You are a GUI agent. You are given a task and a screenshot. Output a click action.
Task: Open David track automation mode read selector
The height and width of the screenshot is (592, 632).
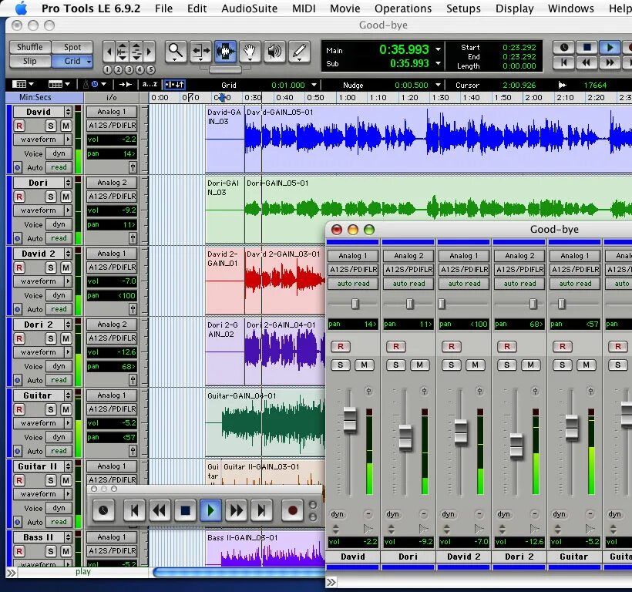(x=59, y=167)
